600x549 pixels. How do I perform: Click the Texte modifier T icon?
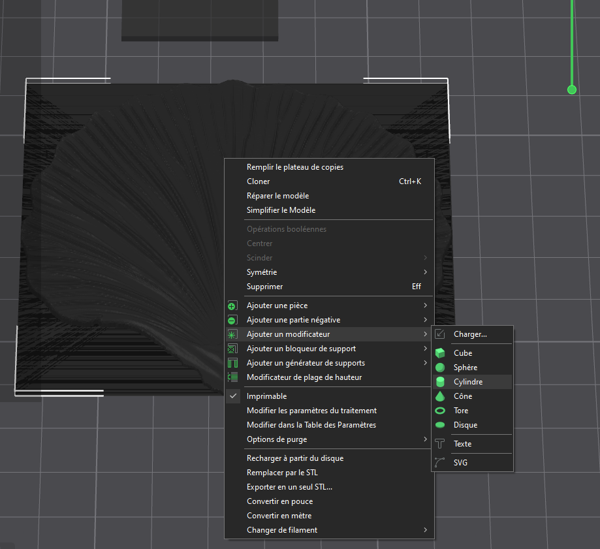click(440, 444)
